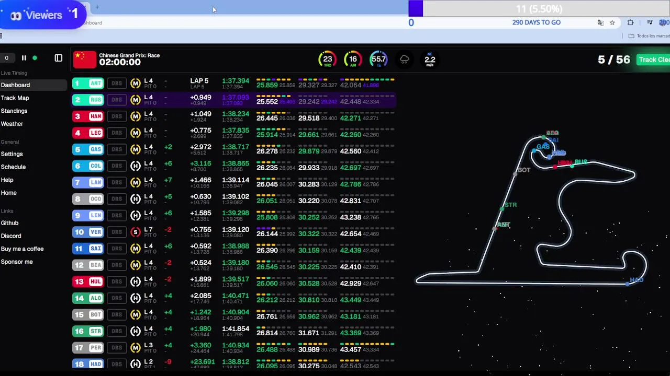The width and height of the screenshot is (670, 376).
Task: Click the soft tyre icon for VER
Action: [136, 232]
